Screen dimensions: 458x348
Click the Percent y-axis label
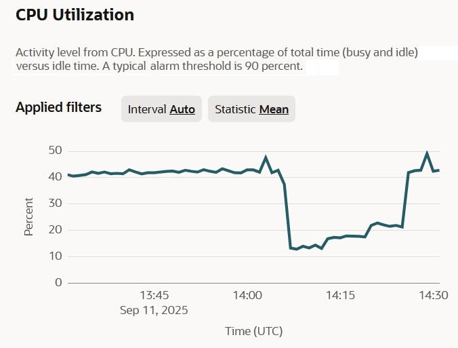coord(29,216)
